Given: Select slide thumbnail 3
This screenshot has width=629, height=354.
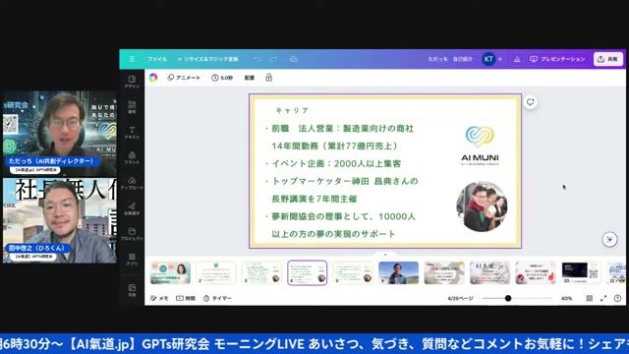Looking at the screenshot, I should tap(261, 273).
